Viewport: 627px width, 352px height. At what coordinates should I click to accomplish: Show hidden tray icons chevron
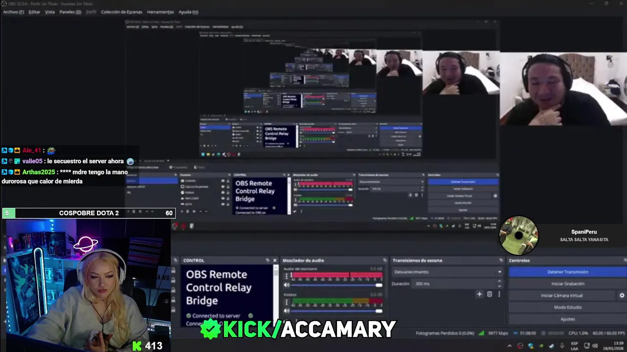[x=510, y=346]
